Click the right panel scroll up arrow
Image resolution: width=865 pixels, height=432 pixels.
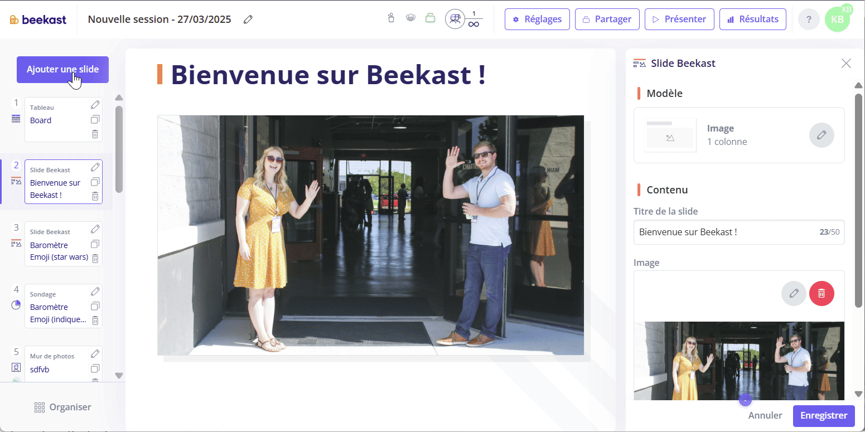859,85
